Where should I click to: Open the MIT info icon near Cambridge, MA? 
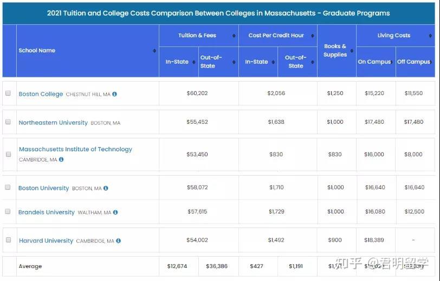[61, 159]
